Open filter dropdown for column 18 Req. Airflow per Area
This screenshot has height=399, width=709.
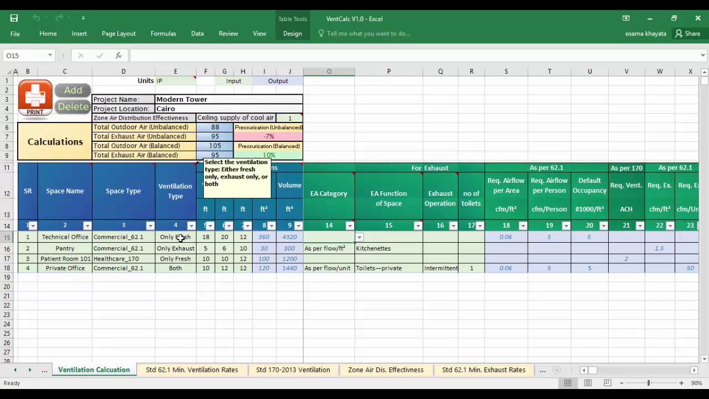tap(523, 226)
